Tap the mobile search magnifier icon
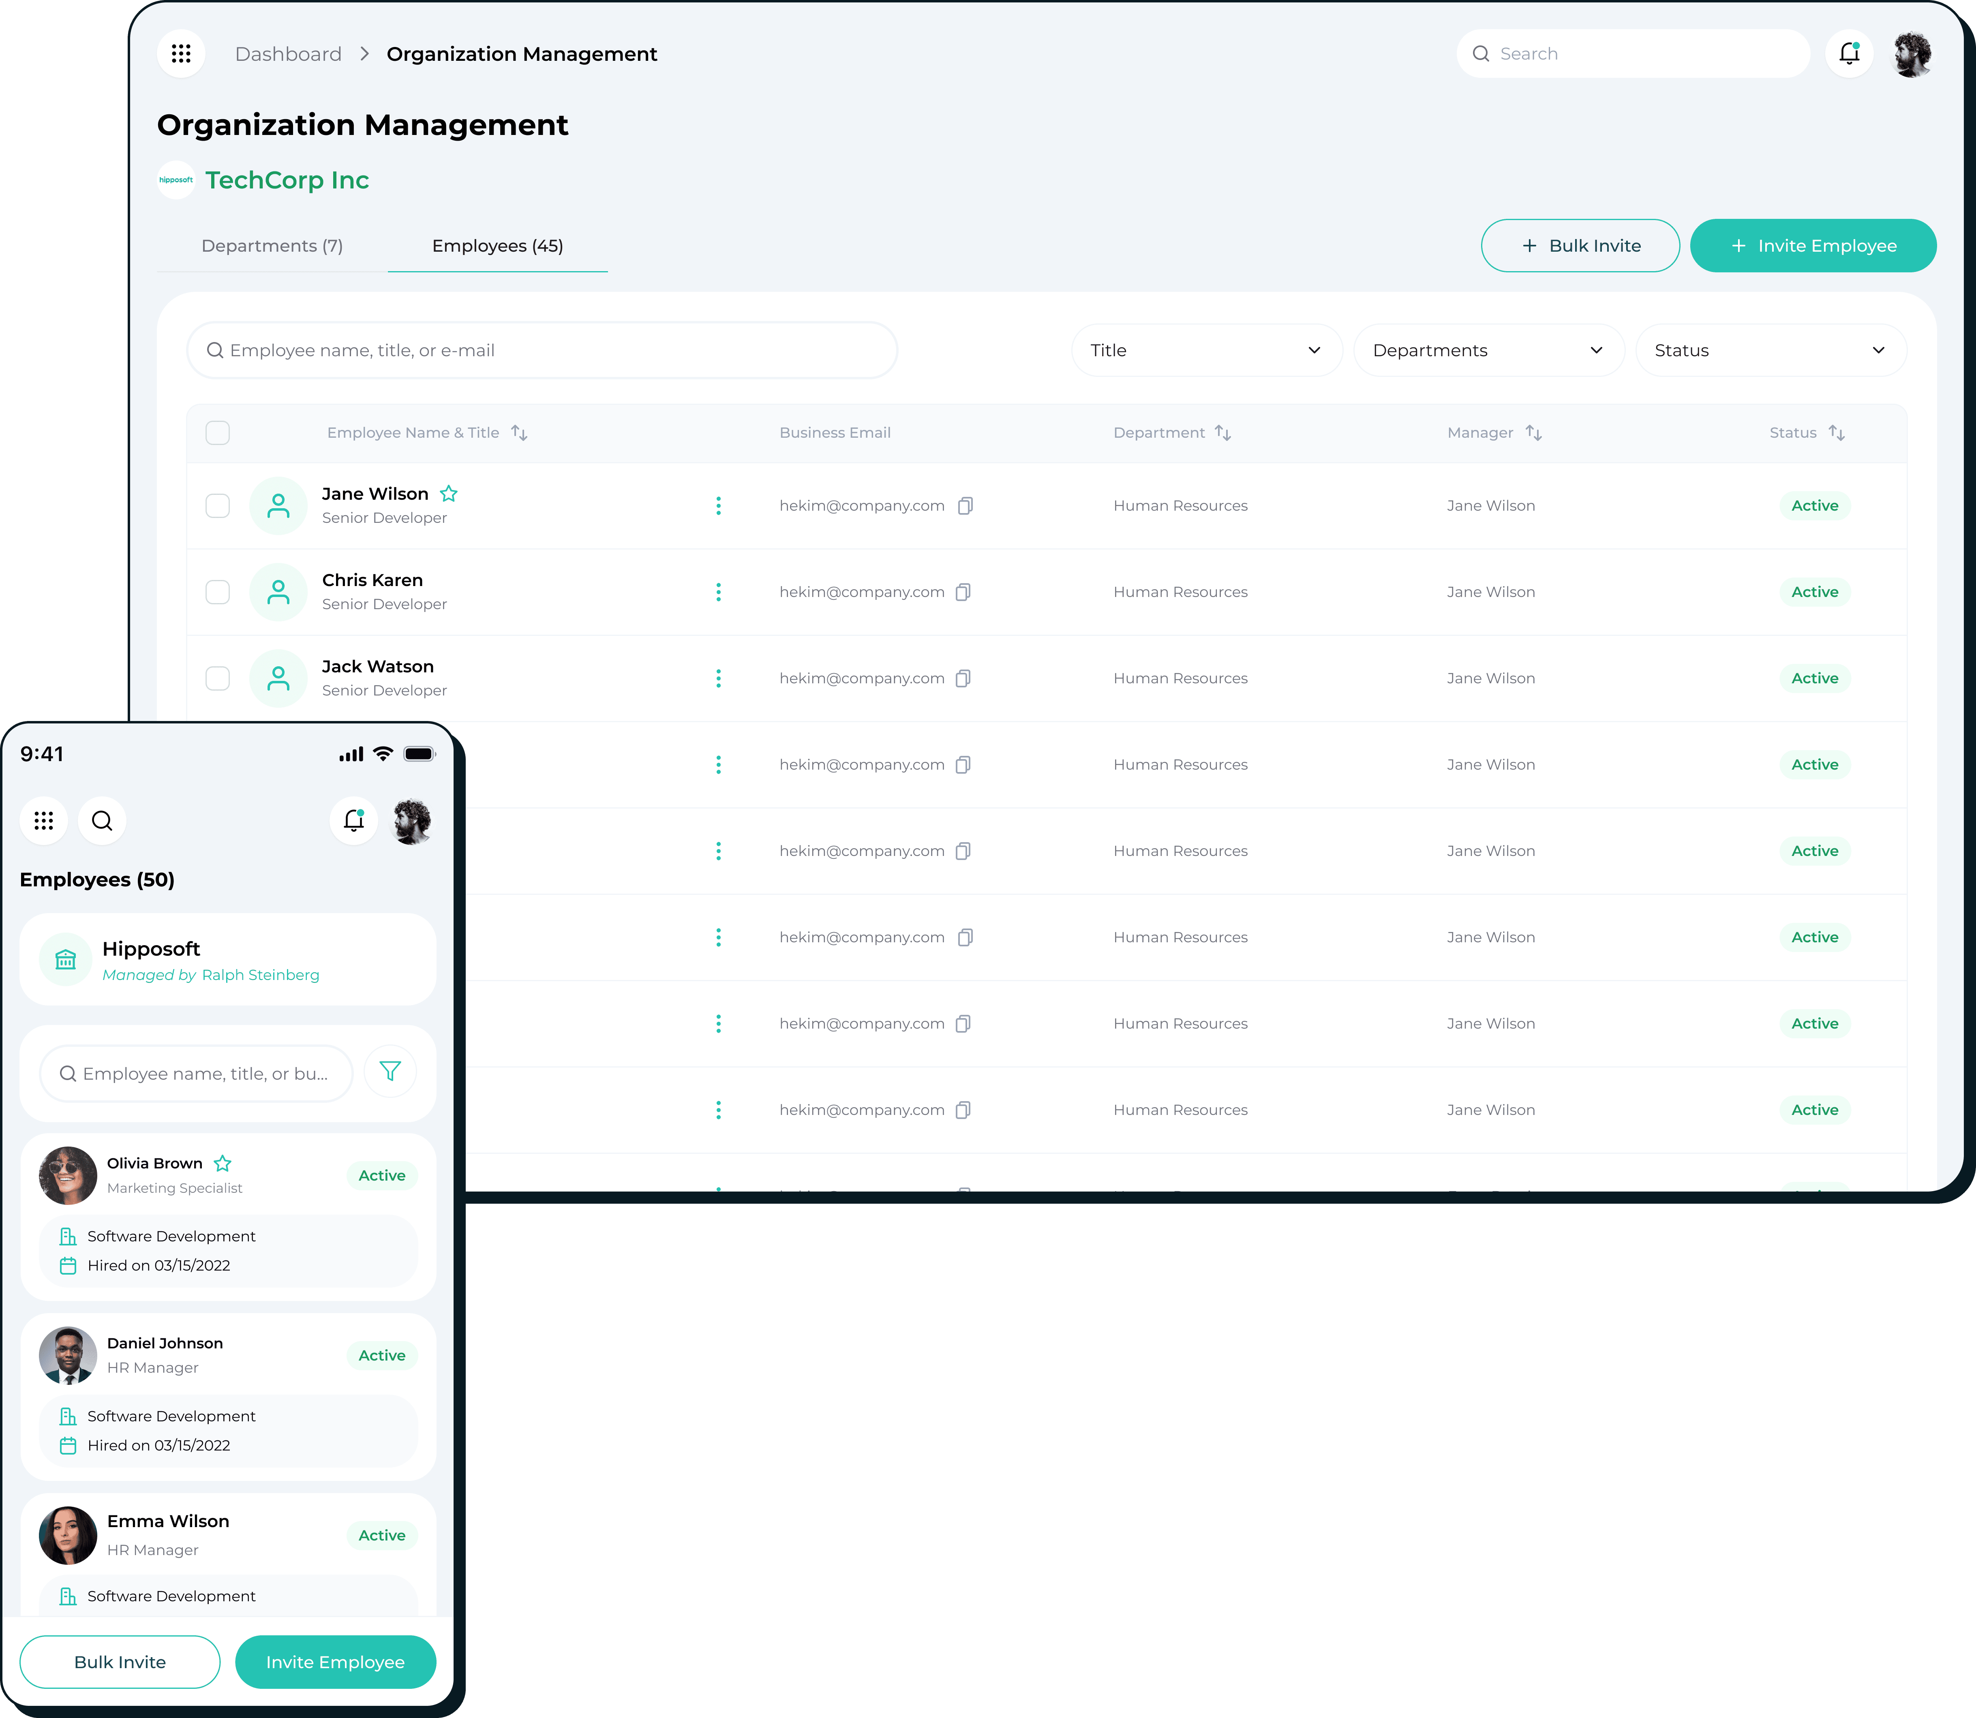The width and height of the screenshot is (1976, 1718). click(102, 821)
